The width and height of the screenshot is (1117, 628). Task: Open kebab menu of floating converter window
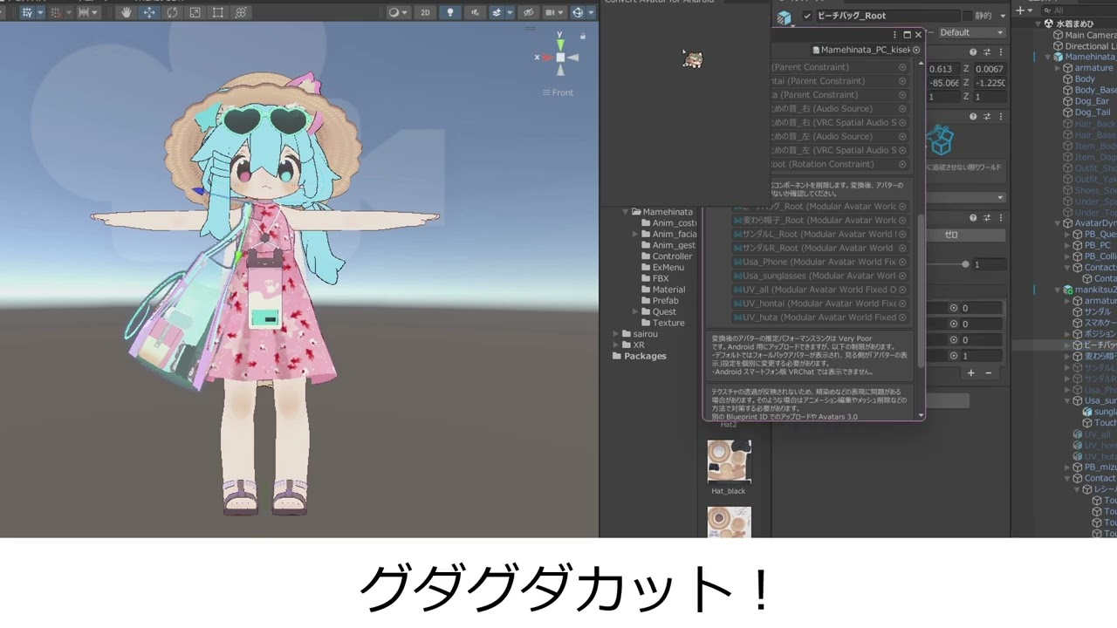pyautogui.click(x=894, y=35)
